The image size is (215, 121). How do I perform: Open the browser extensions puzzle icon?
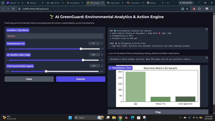199,9
